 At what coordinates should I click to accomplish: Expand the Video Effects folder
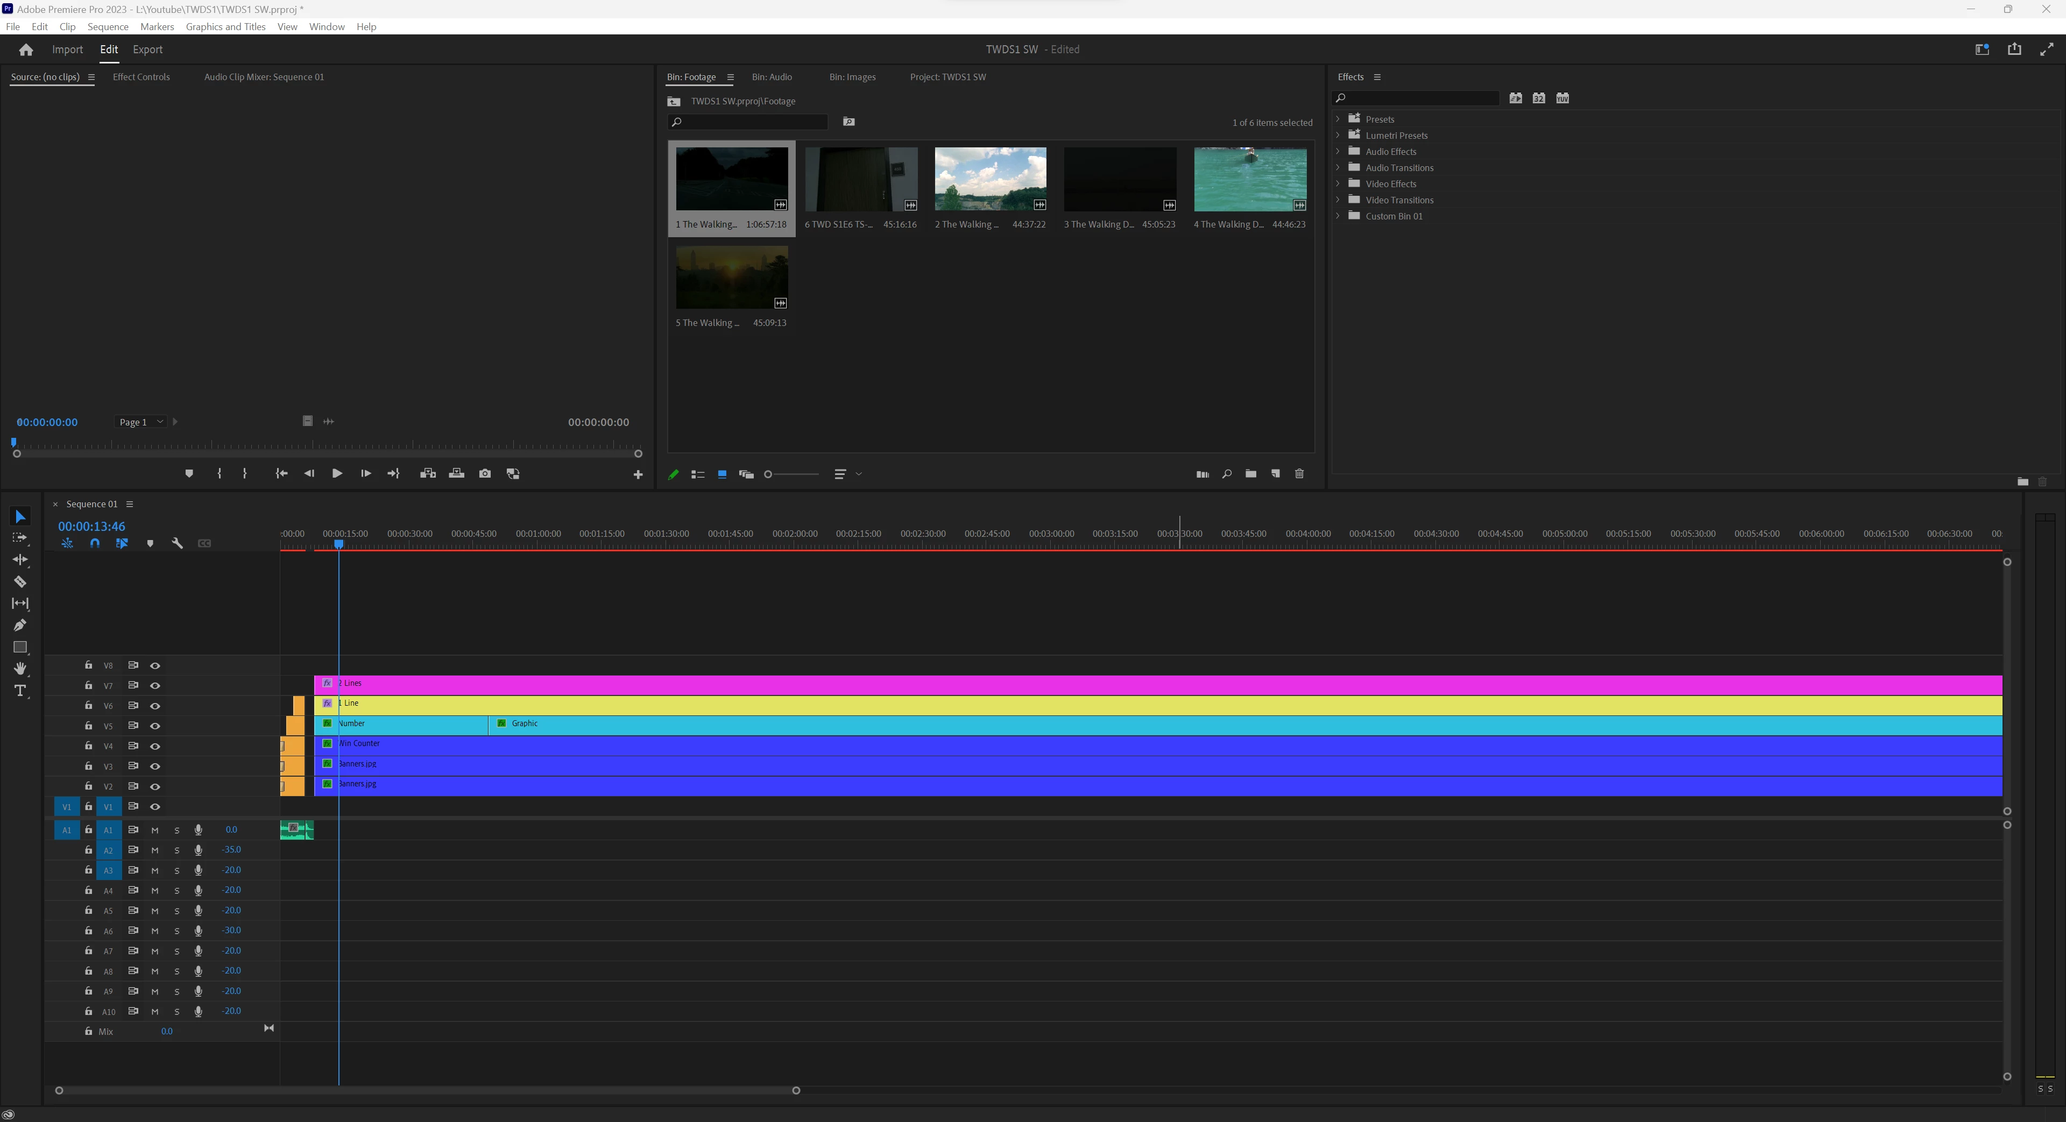(x=1338, y=183)
